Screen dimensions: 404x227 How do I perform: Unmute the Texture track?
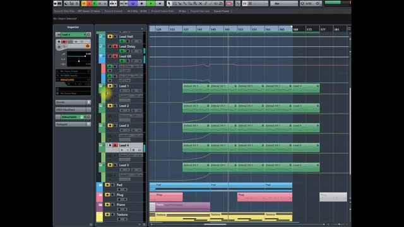pyautogui.click(x=107, y=214)
